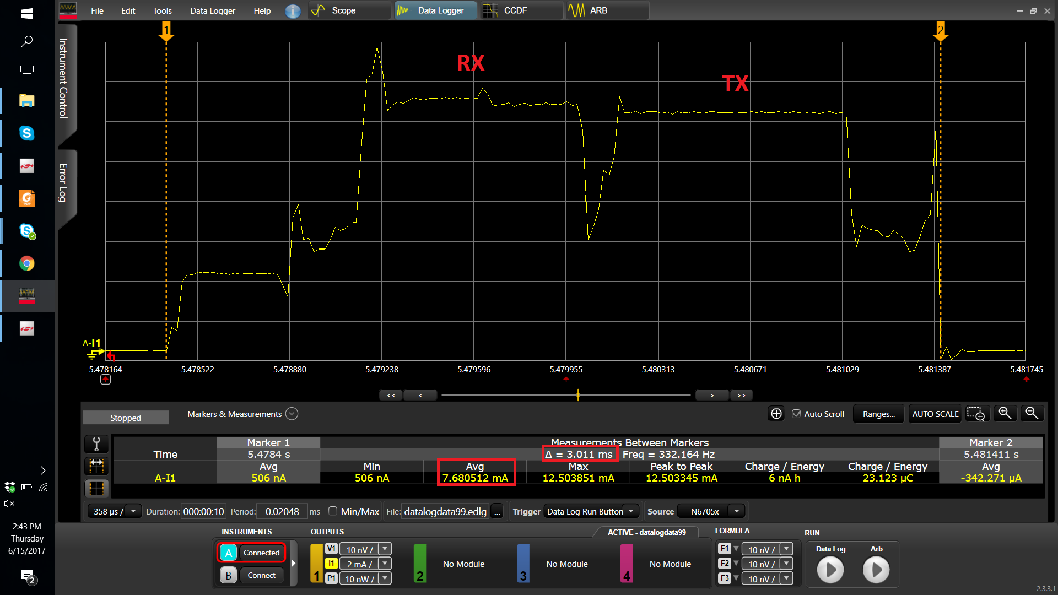Click the Ranges... button
1058x595 pixels.
coord(878,414)
